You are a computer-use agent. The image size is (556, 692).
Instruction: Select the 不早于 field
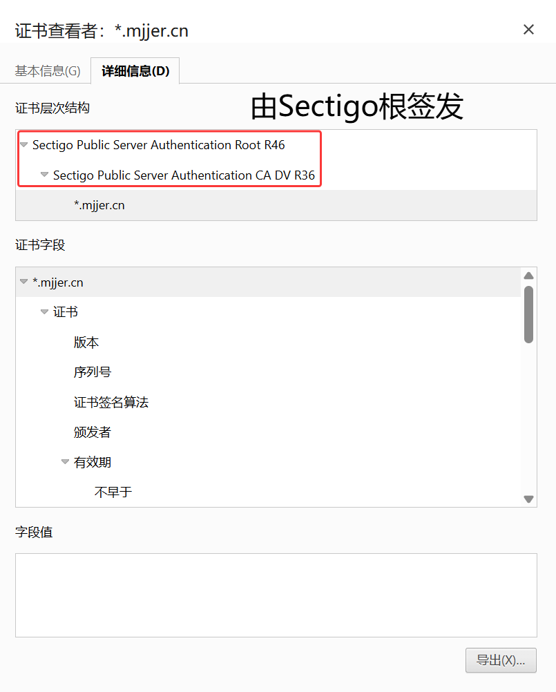[113, 492]
